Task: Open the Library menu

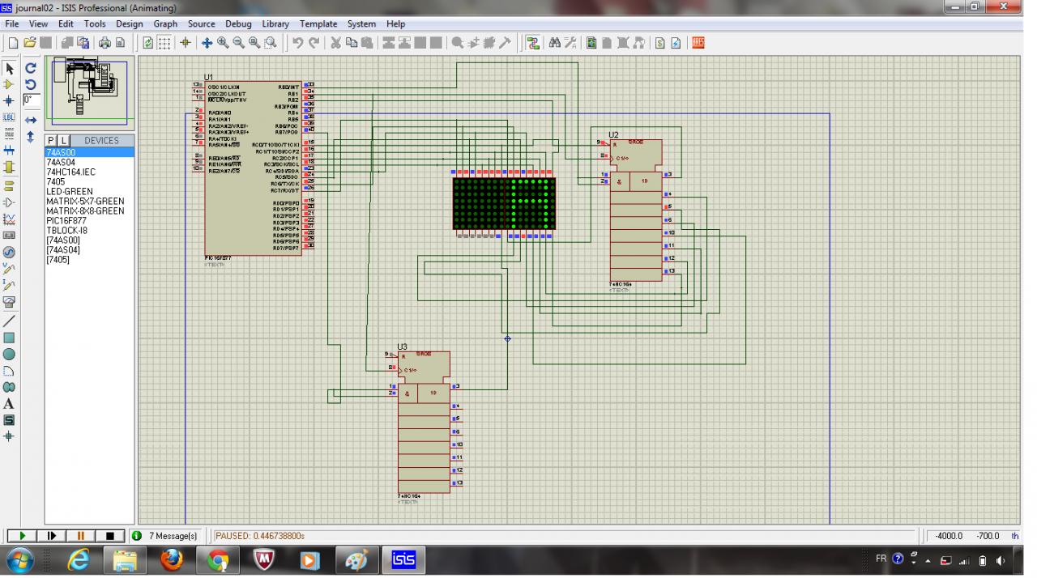Action: click(x=275, y=24)
